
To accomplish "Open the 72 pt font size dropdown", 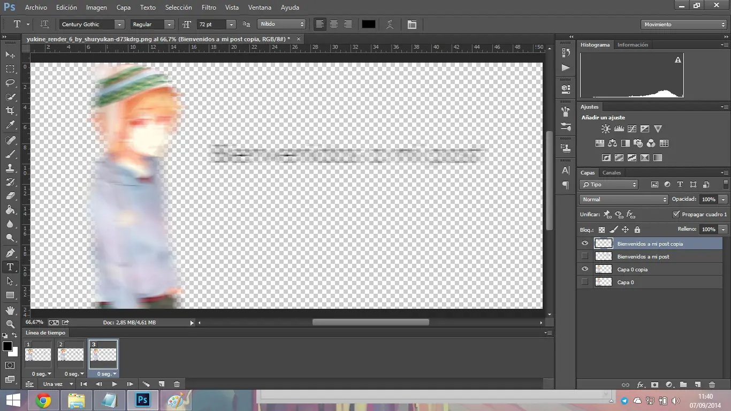I will pyautogui.click(x=231, y=25).
